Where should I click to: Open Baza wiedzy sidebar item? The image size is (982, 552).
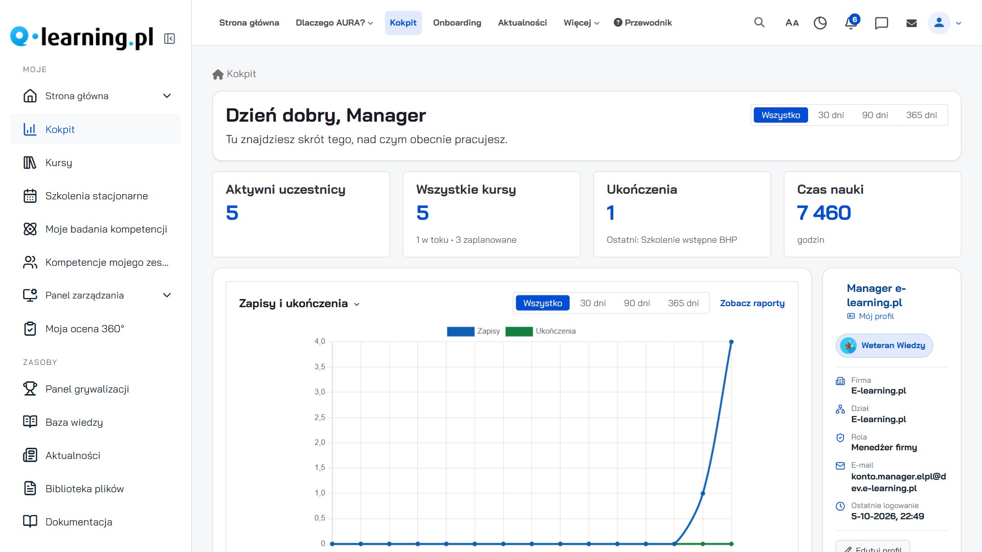tap(96, 422)
